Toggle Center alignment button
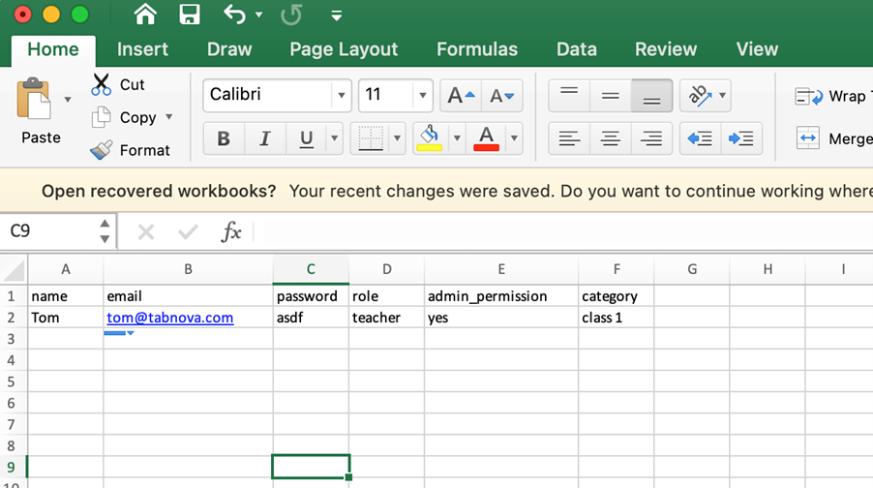 610,138
